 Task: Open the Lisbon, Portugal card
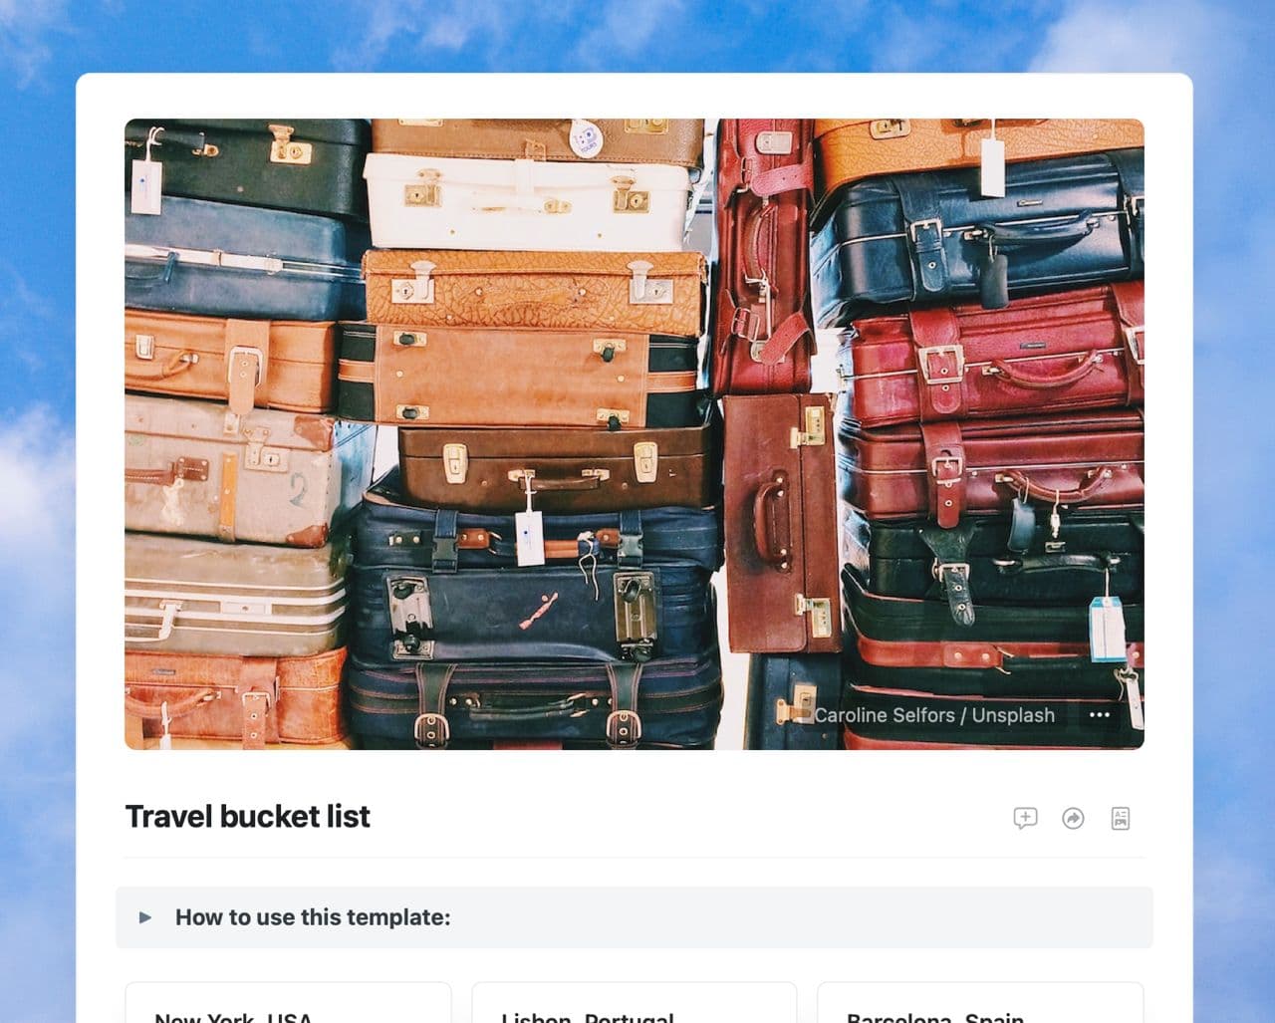[x=634, y=1003]
